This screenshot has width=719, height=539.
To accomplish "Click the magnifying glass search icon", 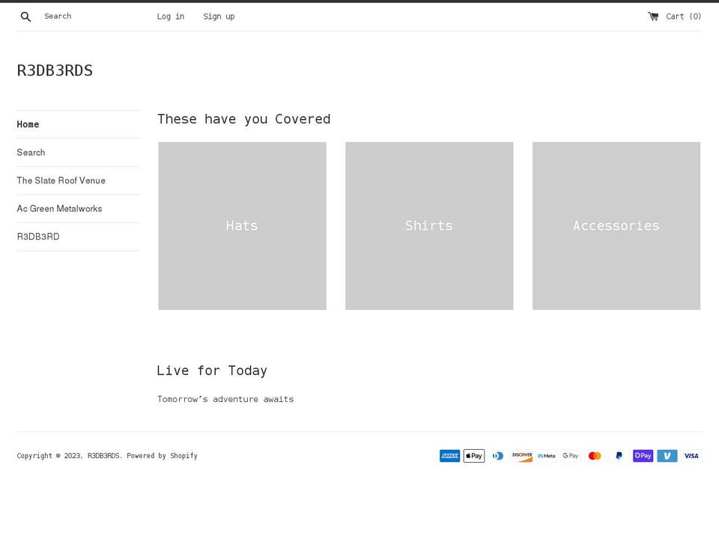I will (x=25, y=17).
